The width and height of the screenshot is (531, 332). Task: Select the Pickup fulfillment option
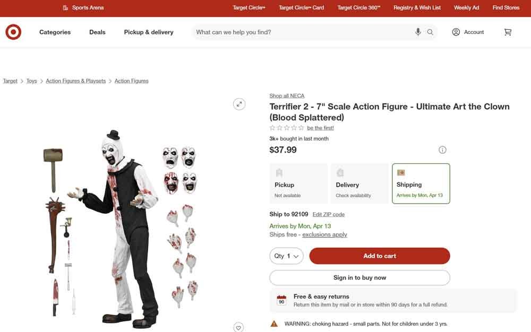click(298, 184)
